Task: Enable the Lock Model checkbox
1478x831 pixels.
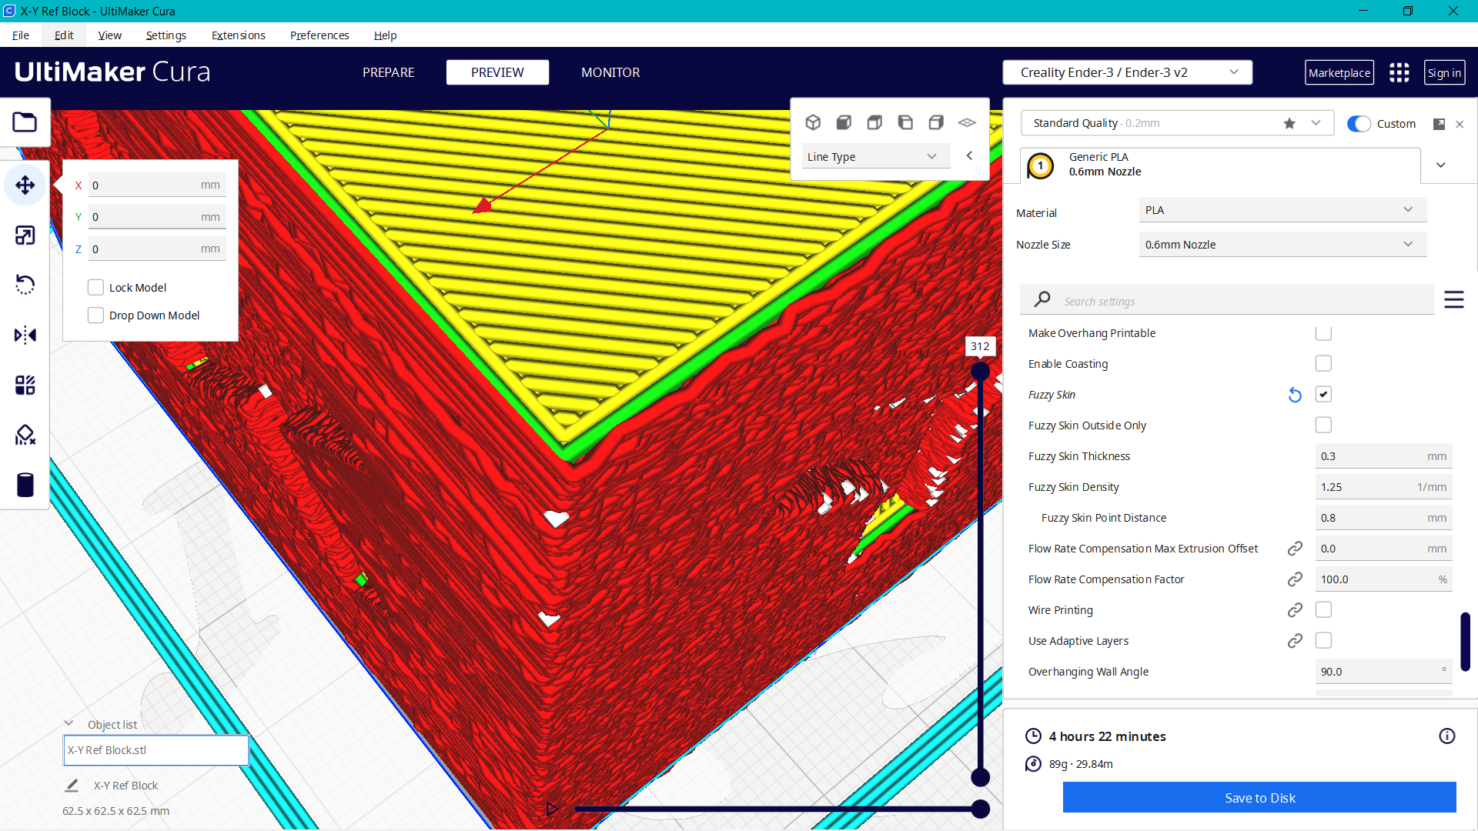Action: click(x=95, y=287)
